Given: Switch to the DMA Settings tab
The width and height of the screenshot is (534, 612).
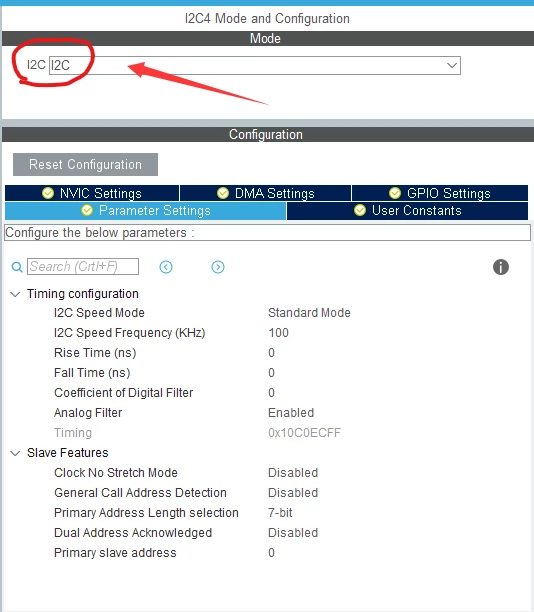Looking at the screenshot, I should click(266, 193).
